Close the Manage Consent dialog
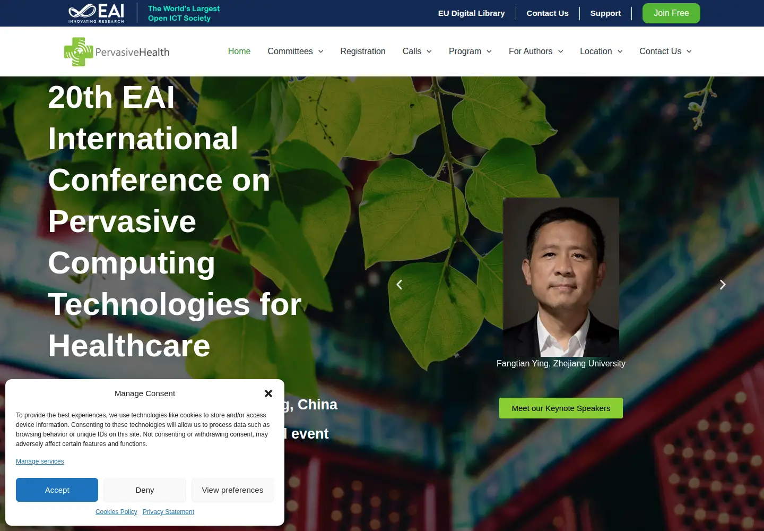 tap(268, 393)
